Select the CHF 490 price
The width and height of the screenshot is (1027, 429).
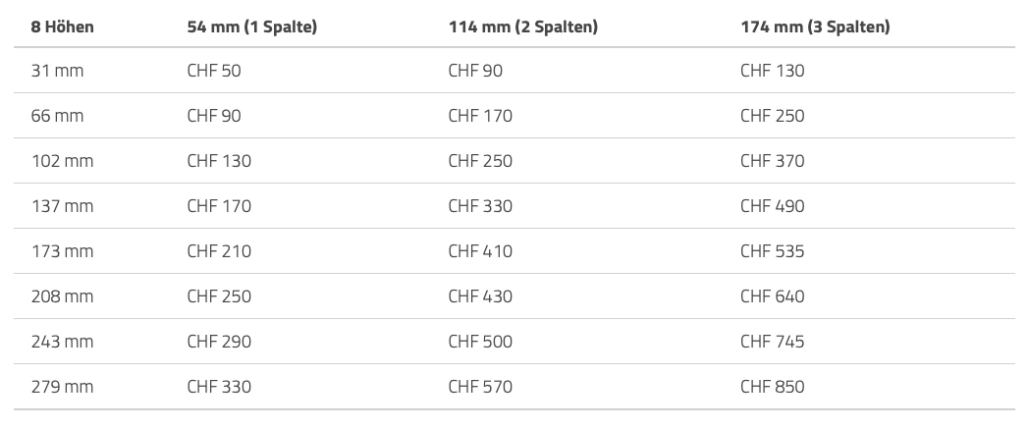coord(772,206)
